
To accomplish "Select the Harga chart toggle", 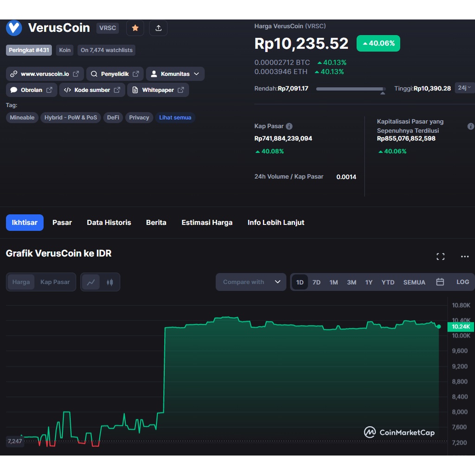I will point(21,282).
